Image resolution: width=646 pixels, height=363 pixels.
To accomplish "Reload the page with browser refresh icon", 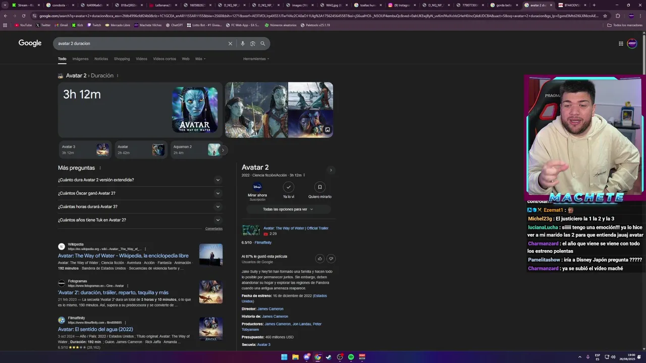I will pyautogui.click(x=23, y=16).
